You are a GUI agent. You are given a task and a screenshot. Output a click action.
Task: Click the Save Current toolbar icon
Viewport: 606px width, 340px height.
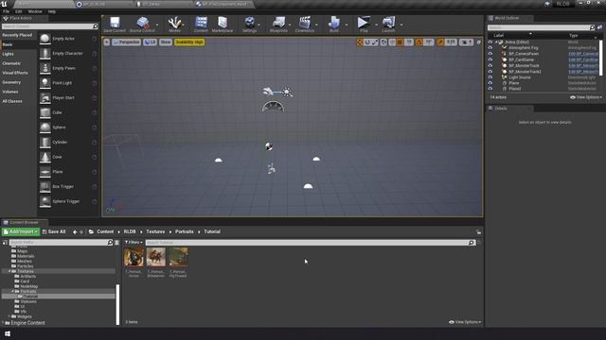(x=115, y=23)
